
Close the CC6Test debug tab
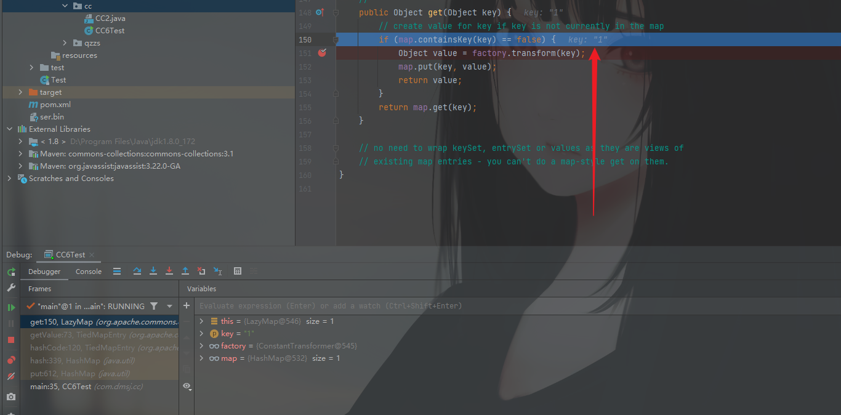92,255
